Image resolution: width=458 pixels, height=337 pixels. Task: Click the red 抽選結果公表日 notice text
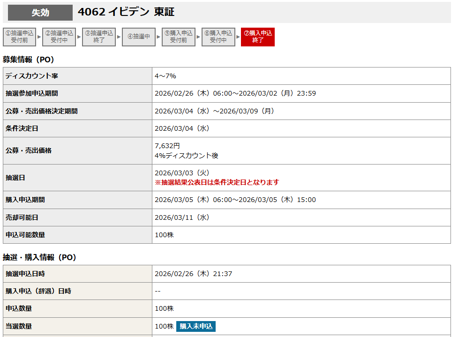click(217, 182)
